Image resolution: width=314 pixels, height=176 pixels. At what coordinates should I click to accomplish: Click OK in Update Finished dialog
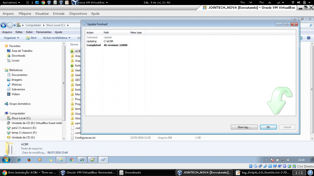tap(268, 127)
